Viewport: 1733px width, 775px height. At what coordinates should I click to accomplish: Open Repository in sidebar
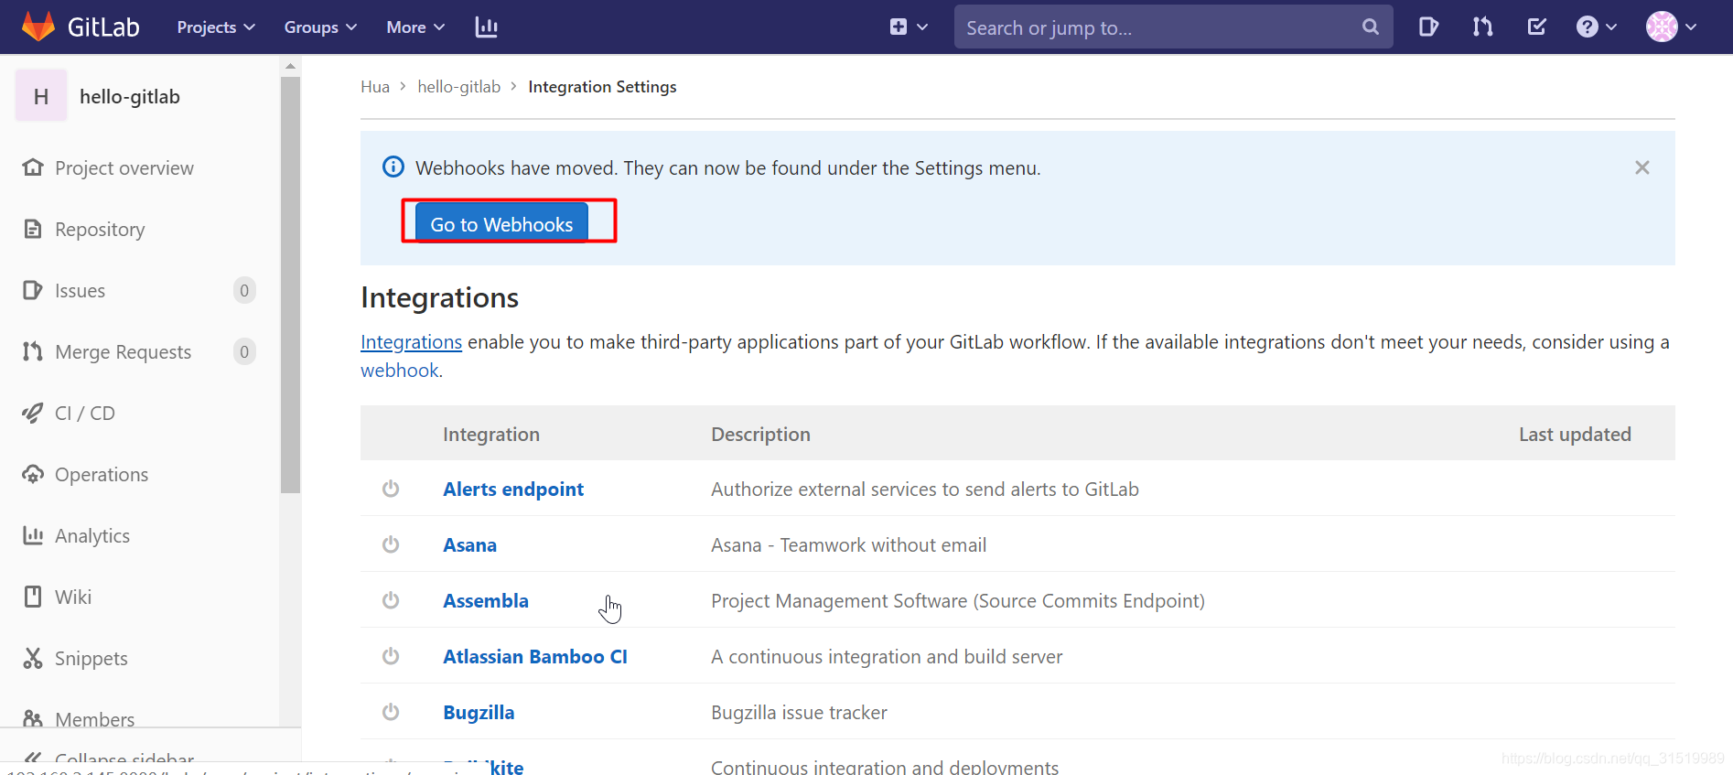(x=100, y=230)
